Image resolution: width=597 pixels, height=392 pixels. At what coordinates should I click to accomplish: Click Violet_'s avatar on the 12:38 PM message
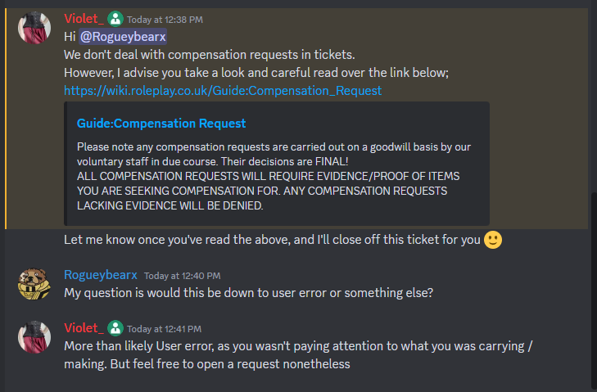pyautogui.click(x=34, y=29)
